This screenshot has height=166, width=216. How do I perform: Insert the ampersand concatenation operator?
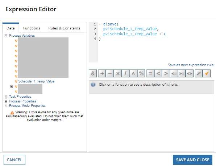pos(93,73)
